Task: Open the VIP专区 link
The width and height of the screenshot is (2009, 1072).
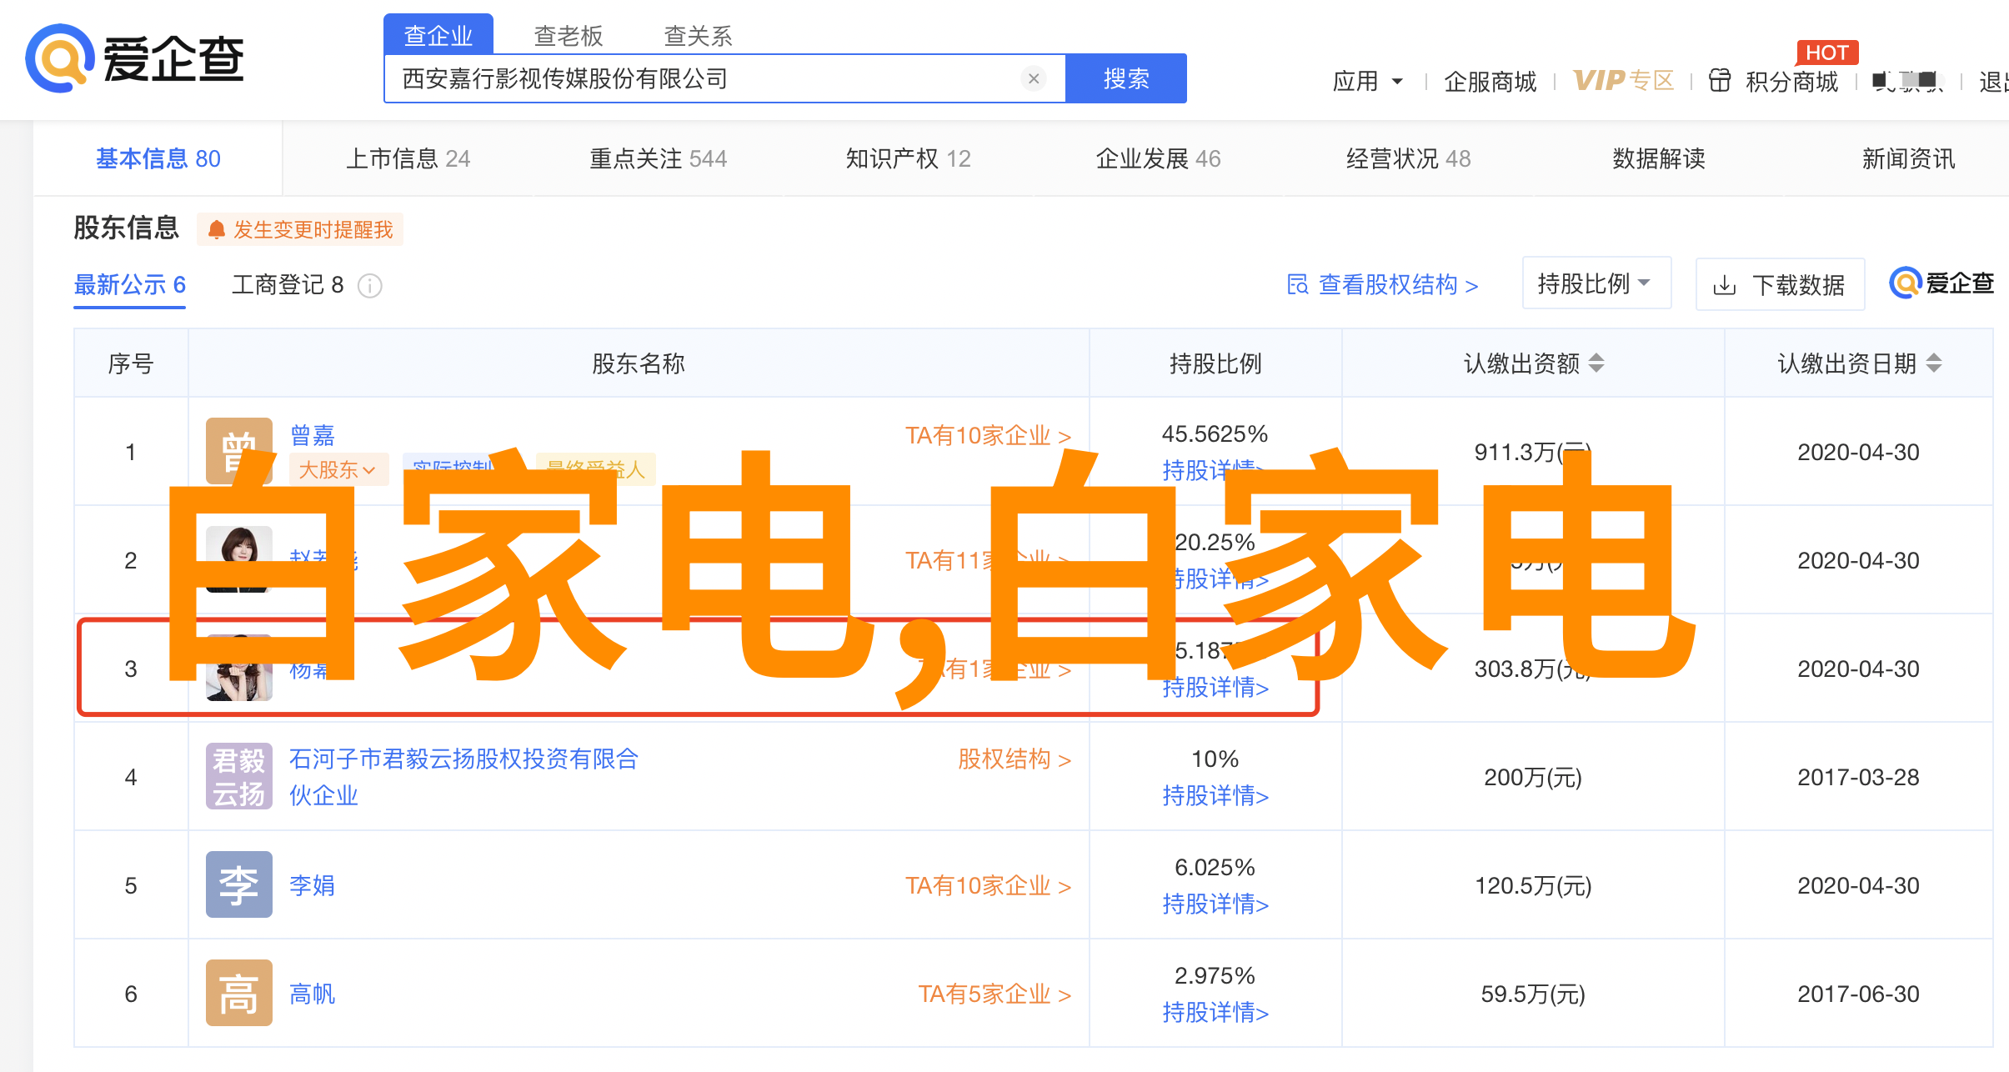Action: click(x=1624, y=81)
